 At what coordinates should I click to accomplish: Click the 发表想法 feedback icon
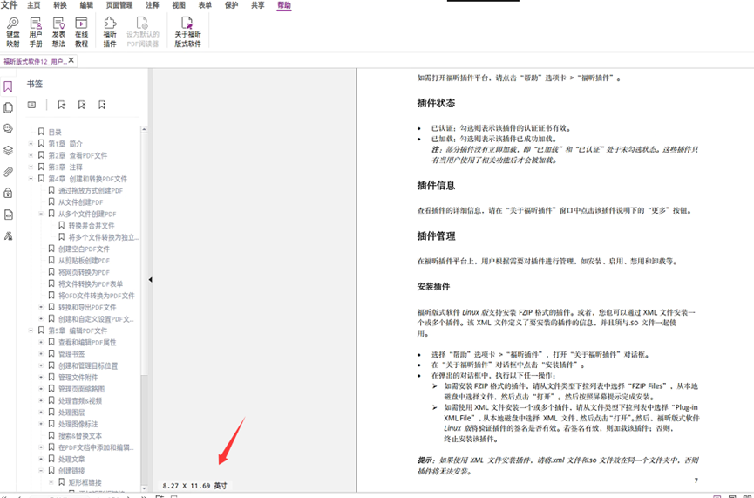tap(58, 32)
